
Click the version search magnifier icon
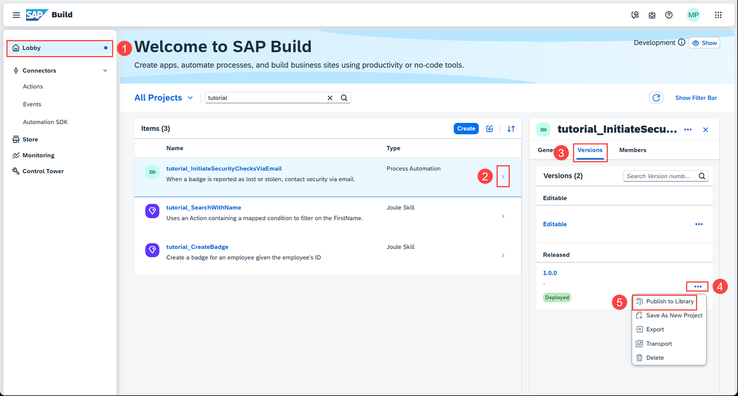tap(702, 176)
